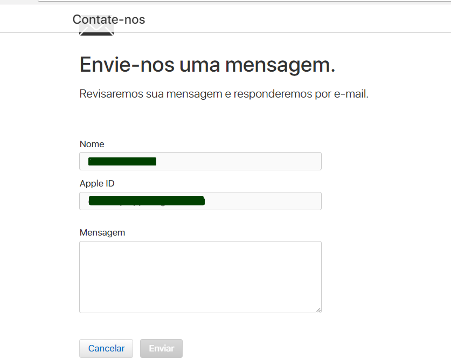451x359 pixels.
Task: Focus the Nome input field
Action: (200, 161)
